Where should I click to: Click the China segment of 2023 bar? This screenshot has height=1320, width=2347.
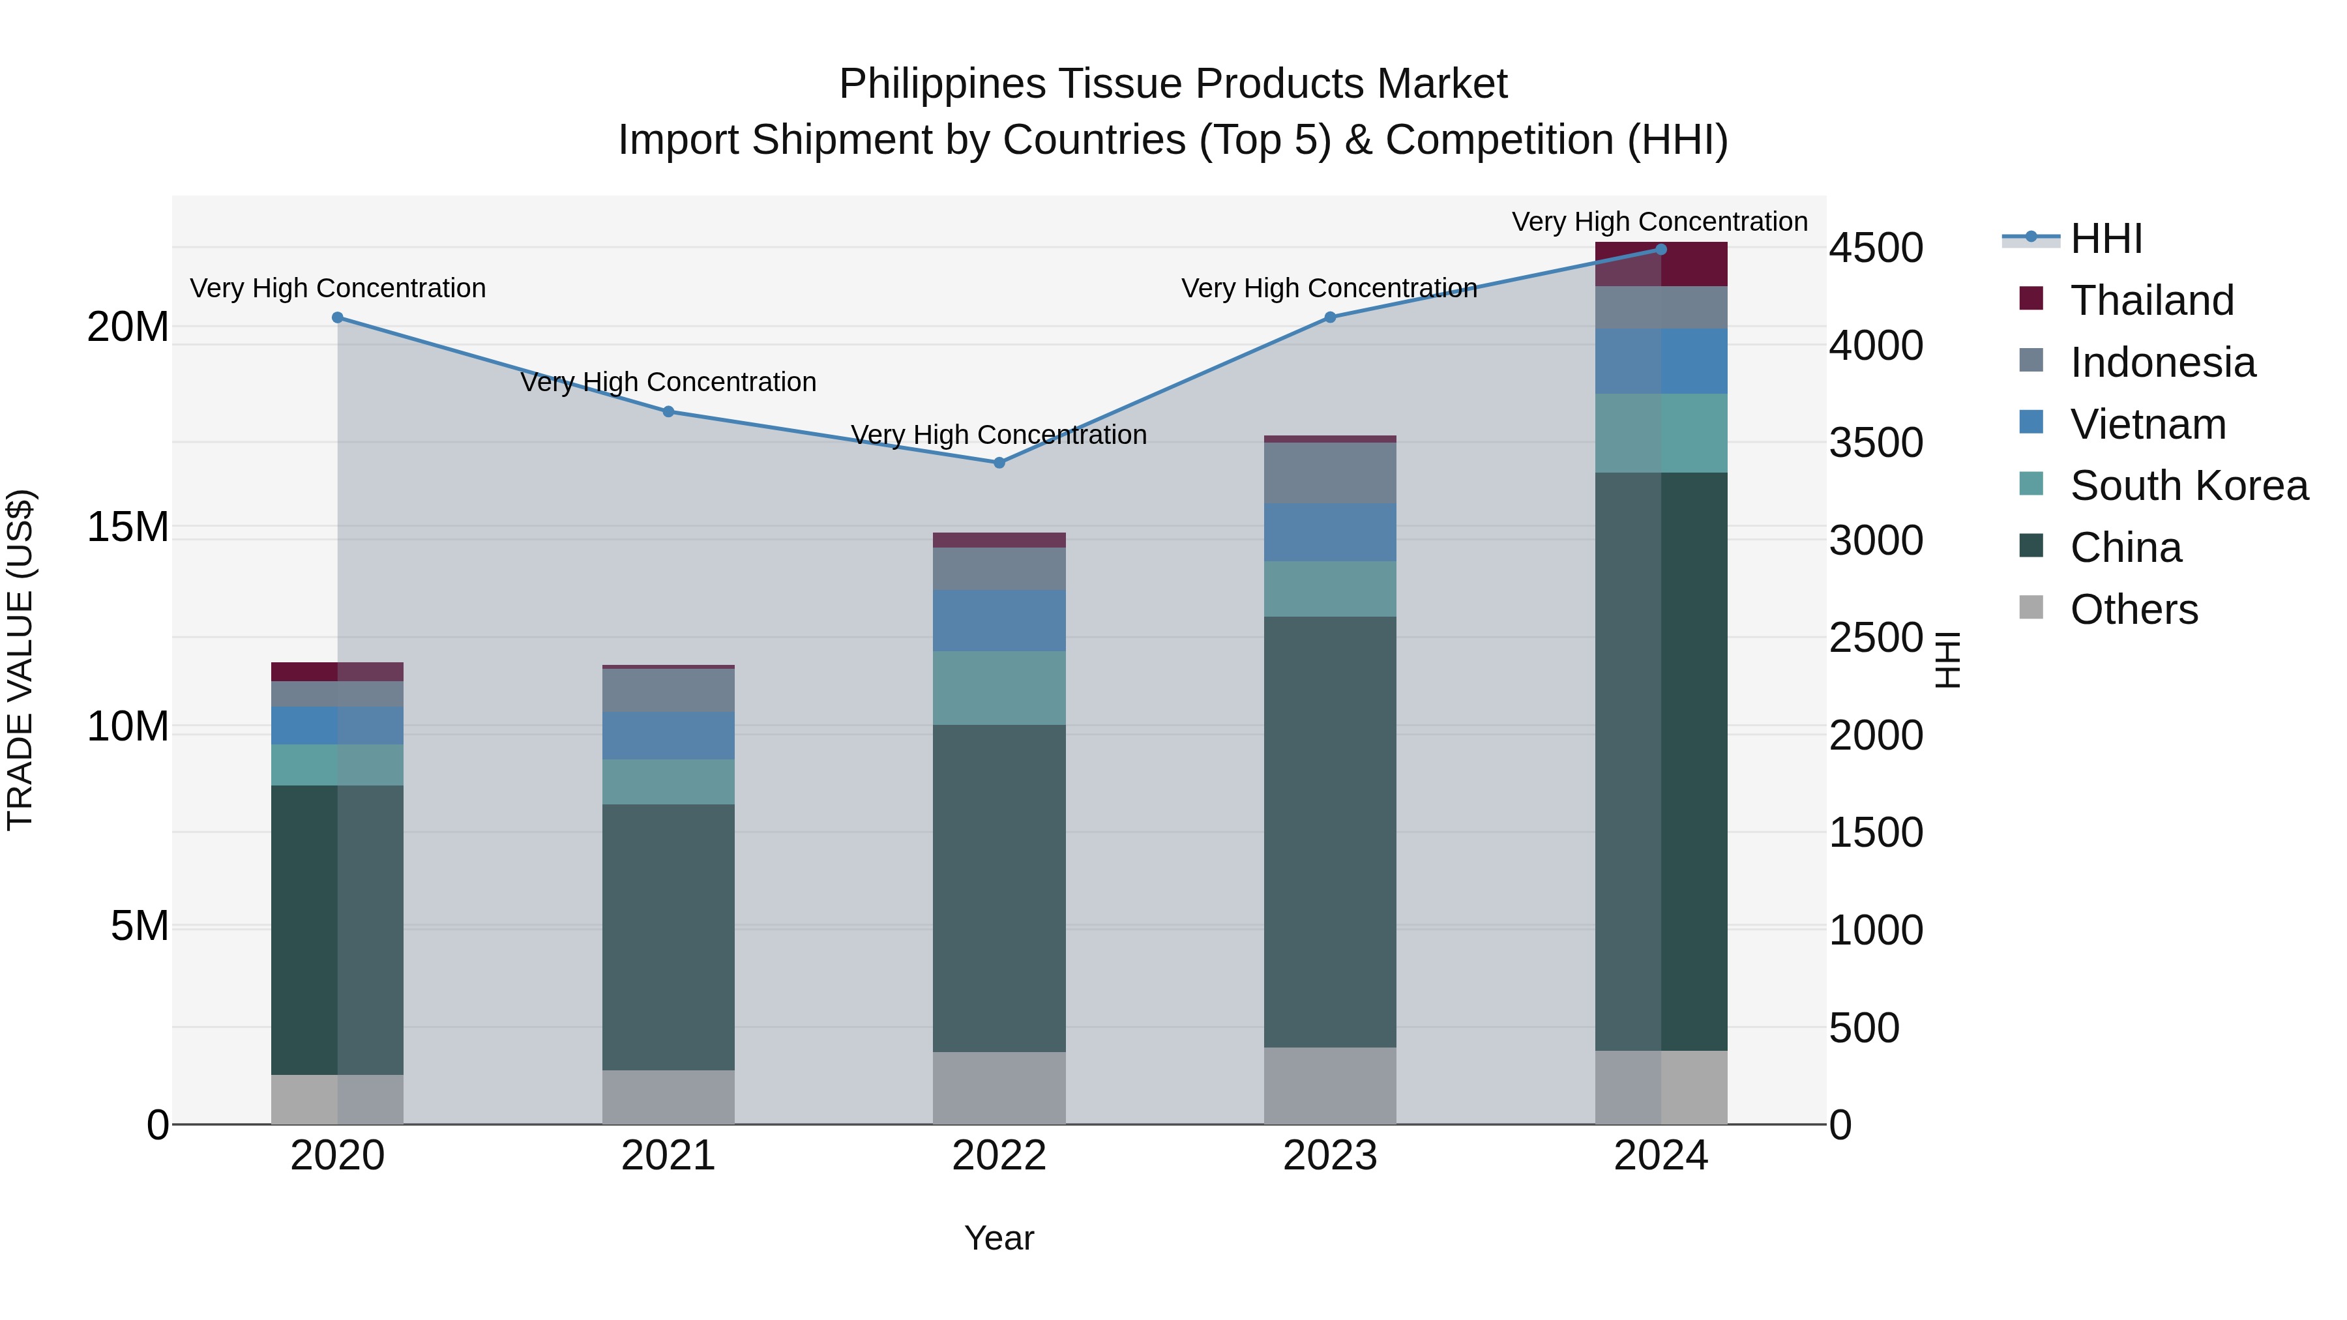click(x=1329, y=832)
